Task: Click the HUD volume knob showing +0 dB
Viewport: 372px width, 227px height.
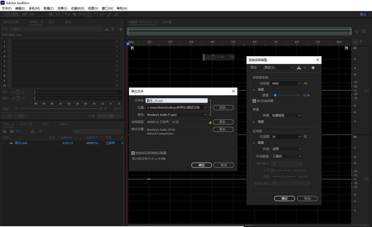Action: tap(214, 57)
